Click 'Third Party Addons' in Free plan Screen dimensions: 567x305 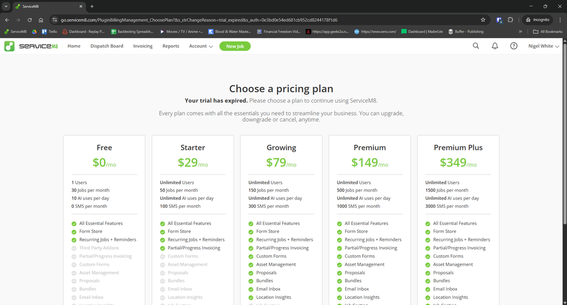tap(99, 248)
